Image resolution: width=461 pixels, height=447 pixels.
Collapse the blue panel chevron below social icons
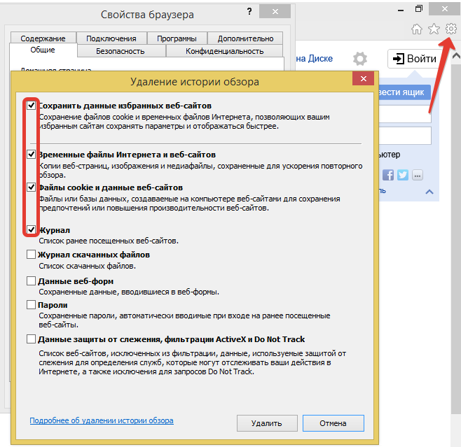(x=429, y=192)
